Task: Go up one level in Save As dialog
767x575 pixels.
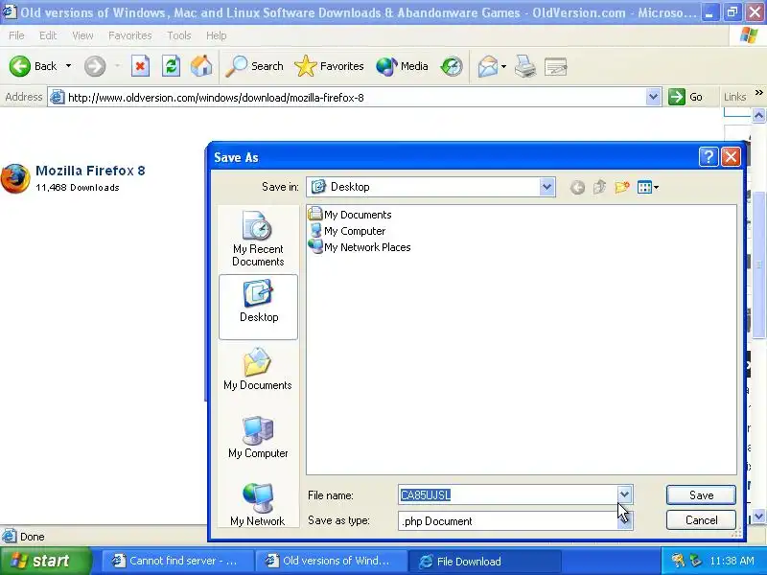Action: point(599,187)
